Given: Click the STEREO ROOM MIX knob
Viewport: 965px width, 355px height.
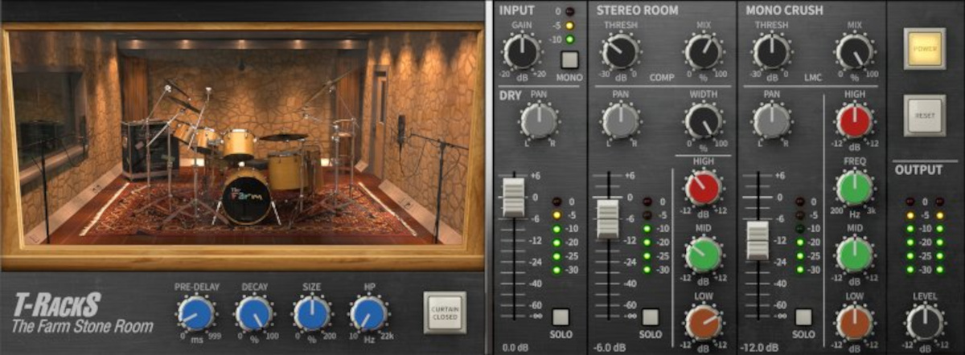Looking at the screenshot, I should click(703, 51).
